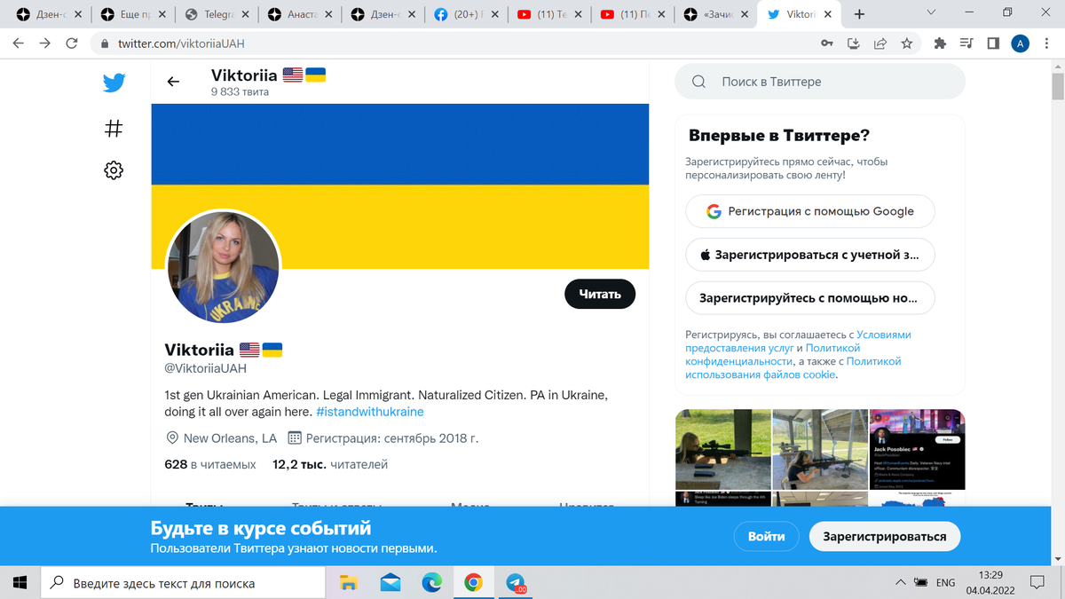
Task: Click the Windows Start button
Action: [20, 583]
